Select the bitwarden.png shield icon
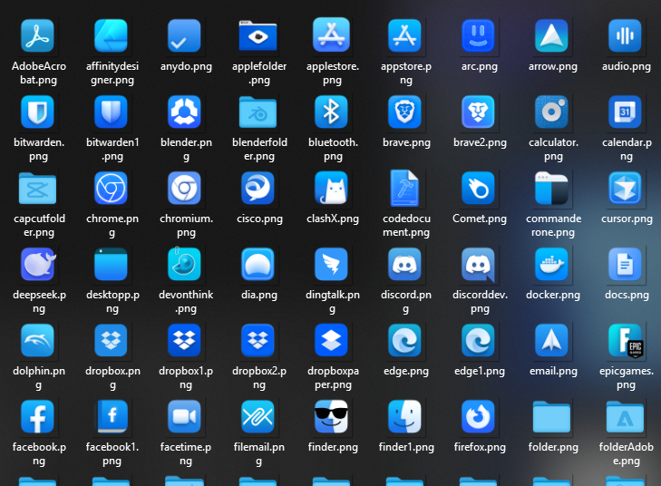 coord(37,112)
